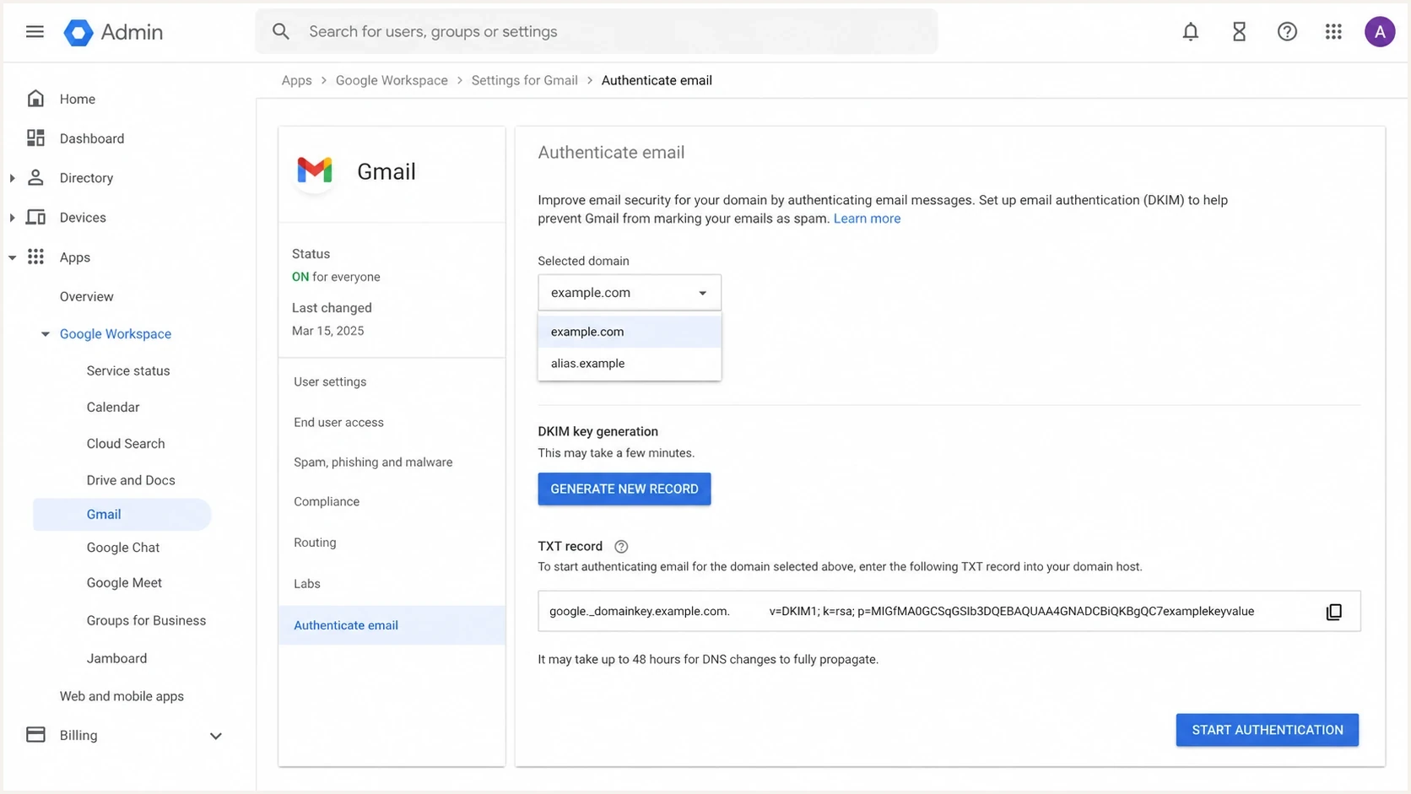Click the Billing card icon

pos(35,734)
